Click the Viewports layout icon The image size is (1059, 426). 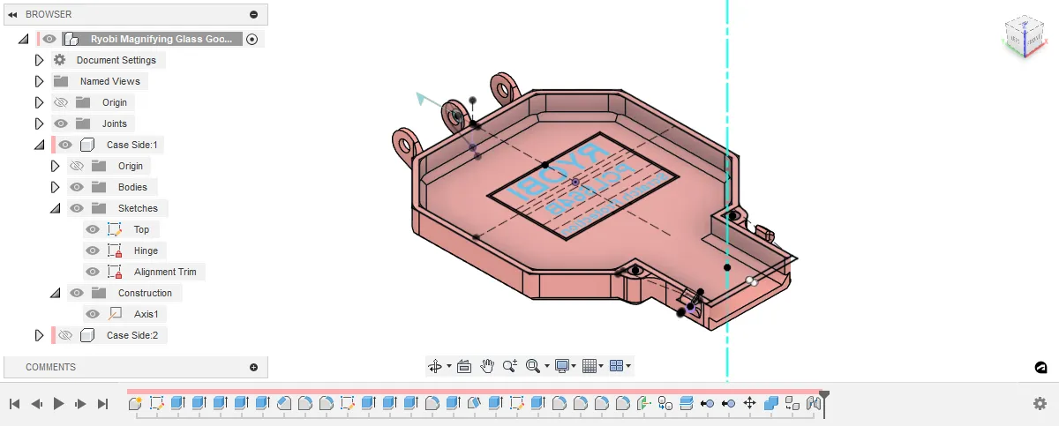(x=617, y=366)
